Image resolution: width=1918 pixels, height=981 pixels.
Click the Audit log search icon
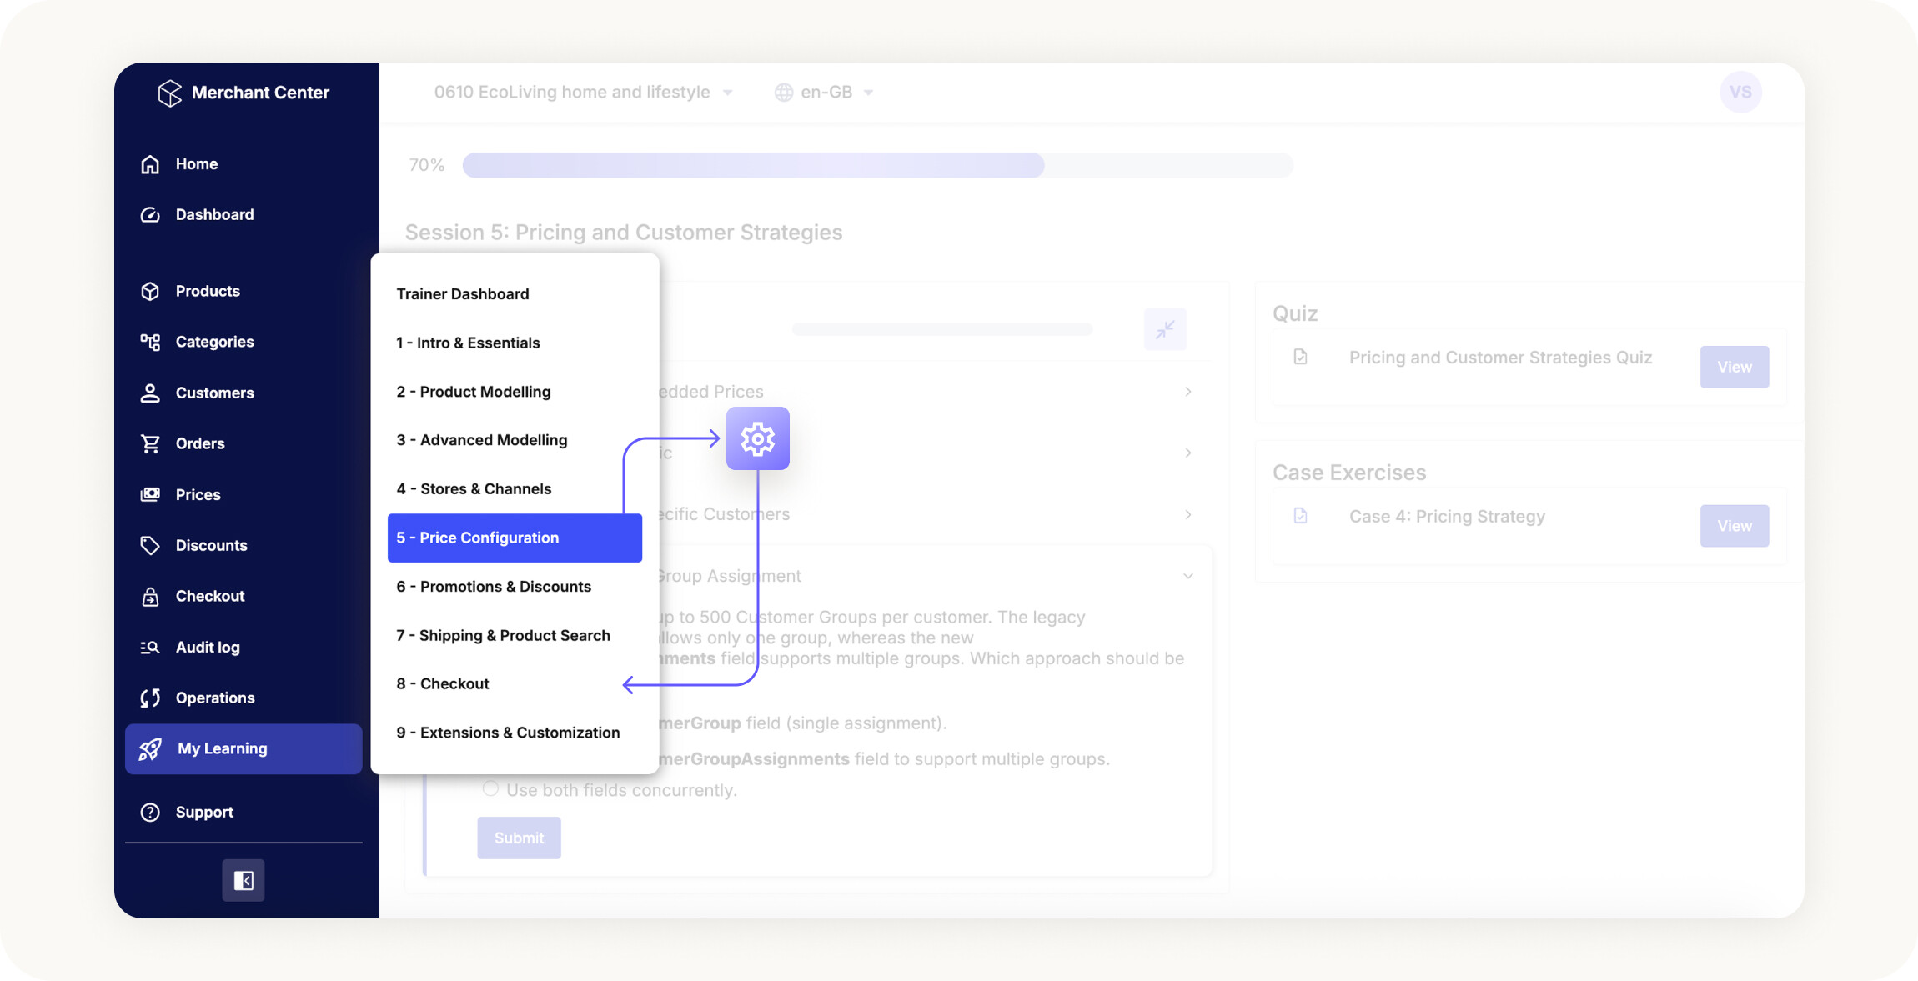click(x=150, y=647)
